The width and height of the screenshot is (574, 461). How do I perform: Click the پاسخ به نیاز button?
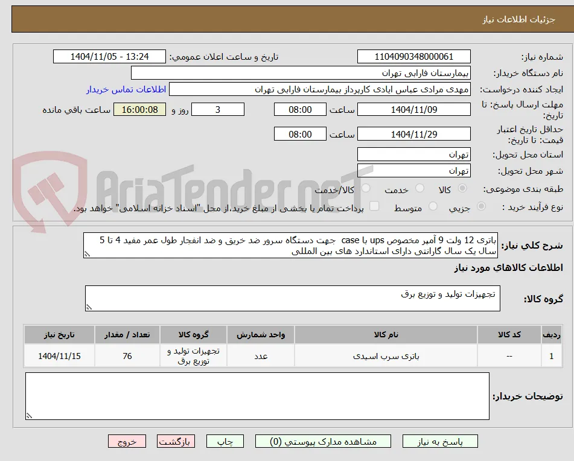point(440,441)
